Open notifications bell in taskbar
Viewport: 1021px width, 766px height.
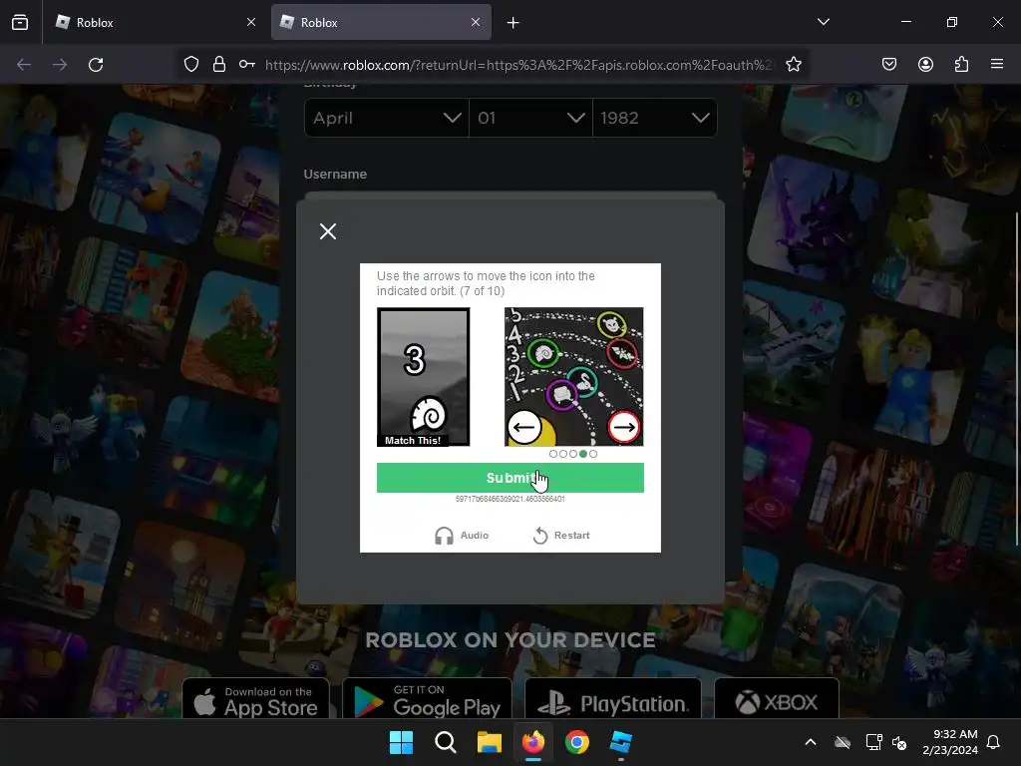click(x=993, y=742)
